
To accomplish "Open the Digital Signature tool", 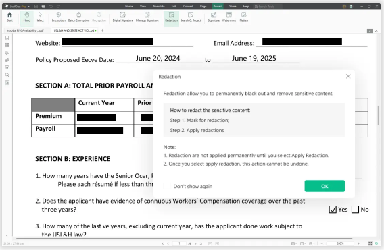I will tap(122, 17).
